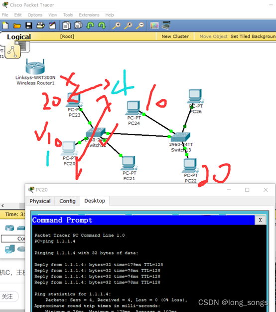Switch to the Config tab in PC20
This screenshot has height=312, width=276.
(x=67, y=201)
